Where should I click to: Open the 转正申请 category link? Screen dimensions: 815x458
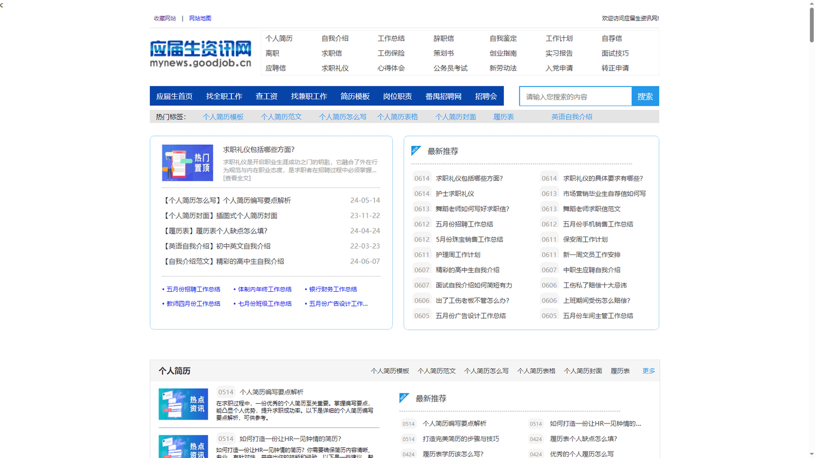(x=615, y=68)
